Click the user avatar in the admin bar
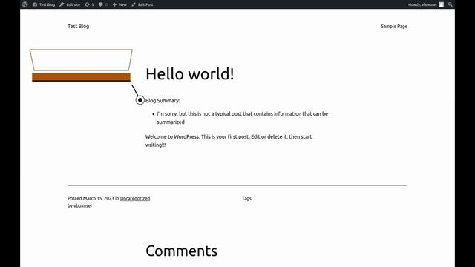 (x=442, y=4)
